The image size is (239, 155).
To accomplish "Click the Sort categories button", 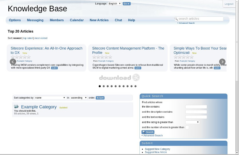I will point(100,98).
